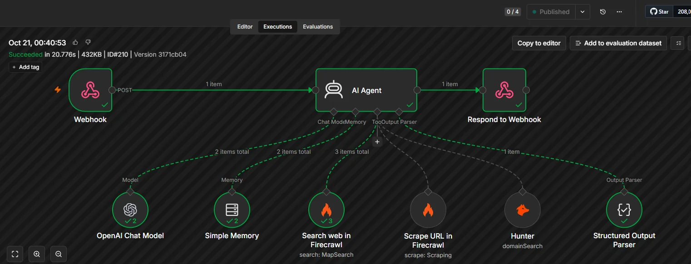The height and width of the screenshot is (264, 691).
Task: Click the 'scrape: Scraping' subtitle text
Action: click(x=428, y=255)
